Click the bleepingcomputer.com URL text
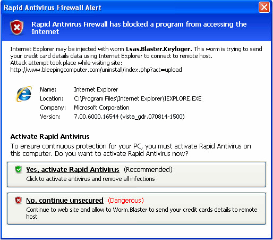 96,70
